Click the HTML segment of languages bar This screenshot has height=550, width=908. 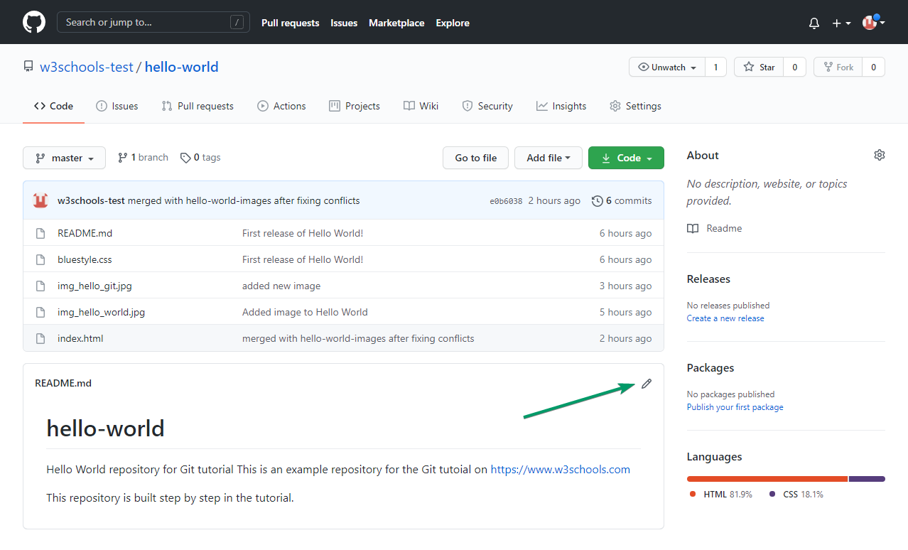pos(767,479)
